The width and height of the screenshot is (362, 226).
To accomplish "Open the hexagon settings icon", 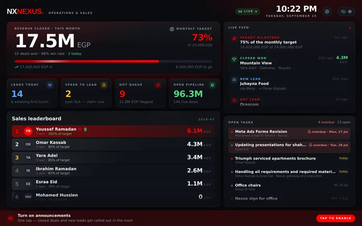I will pyautogui.click(x=350, y=12).
